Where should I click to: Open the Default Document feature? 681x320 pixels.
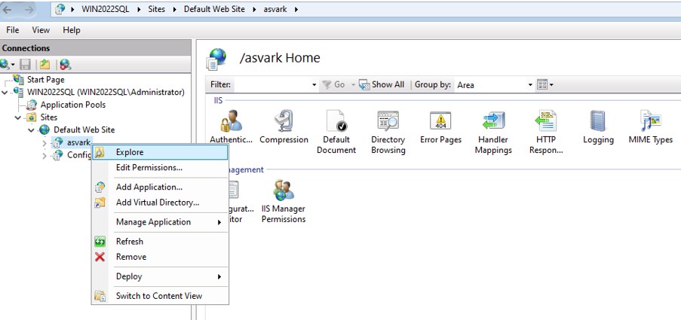pyautogui.click(x=336, y=122)
